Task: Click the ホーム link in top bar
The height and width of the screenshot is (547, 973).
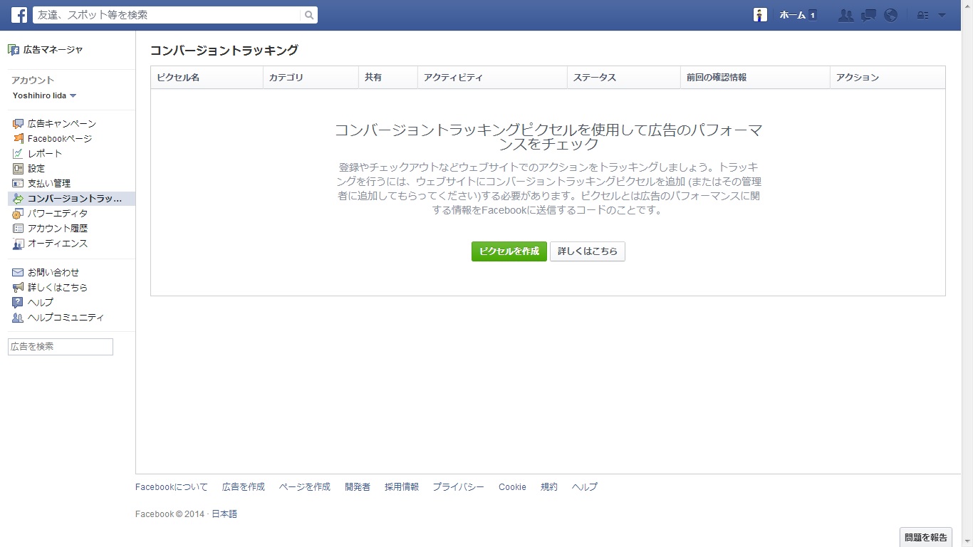Action: [792, 15]
